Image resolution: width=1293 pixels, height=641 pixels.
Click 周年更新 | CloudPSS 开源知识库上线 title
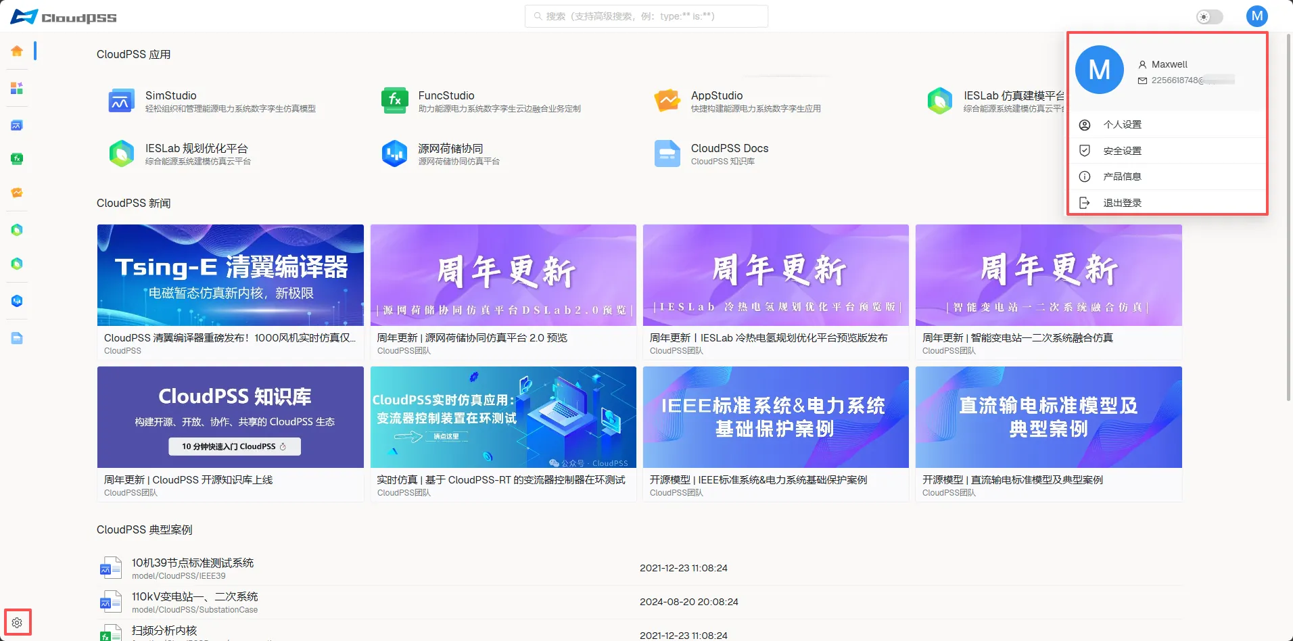click(188, 480)
